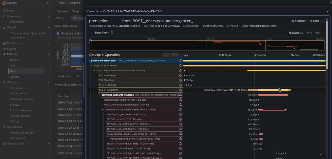Open logs icon for SELECT public.CLIENT span
This screenshot has width=332, height=159.
[181, 119]
